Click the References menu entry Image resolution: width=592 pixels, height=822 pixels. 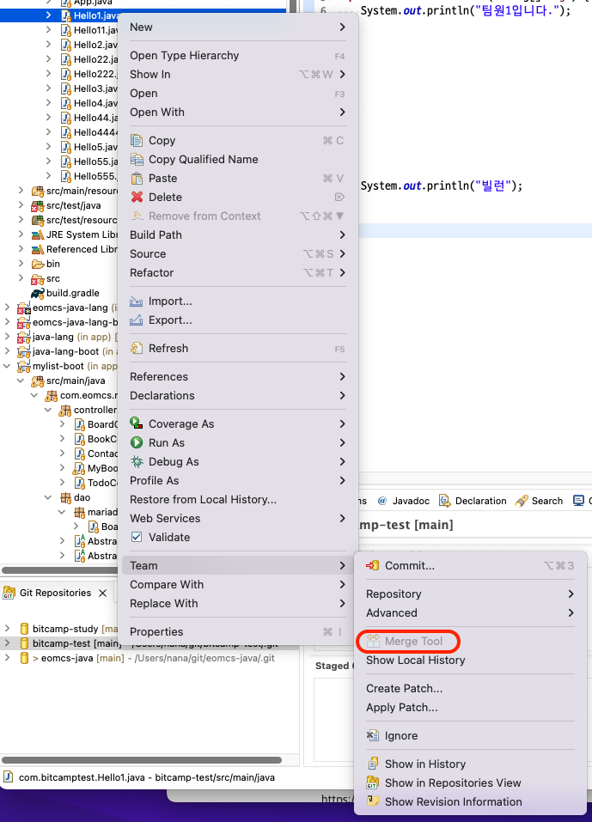[238, 377]
